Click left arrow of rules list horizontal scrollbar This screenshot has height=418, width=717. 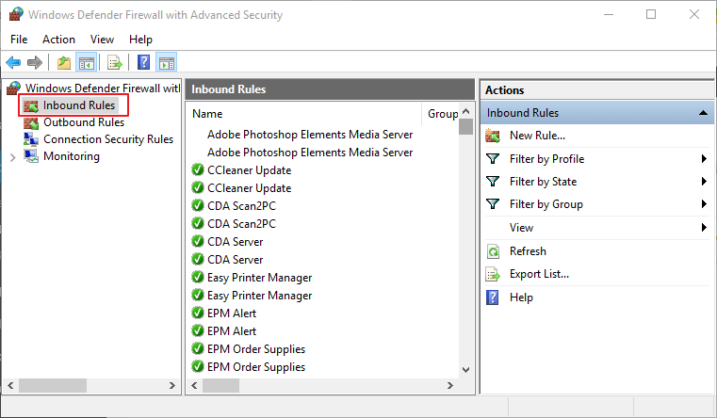[x=194, y=386]
